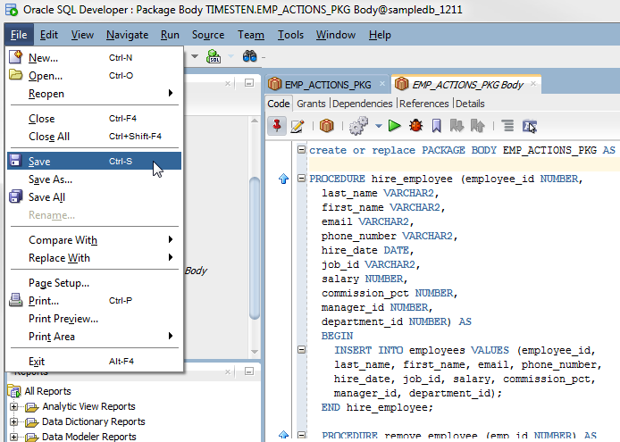The height and width of the screenshot is (442, 620).
Task: Choose Exit from File menu
Action: tap(94, 362)
